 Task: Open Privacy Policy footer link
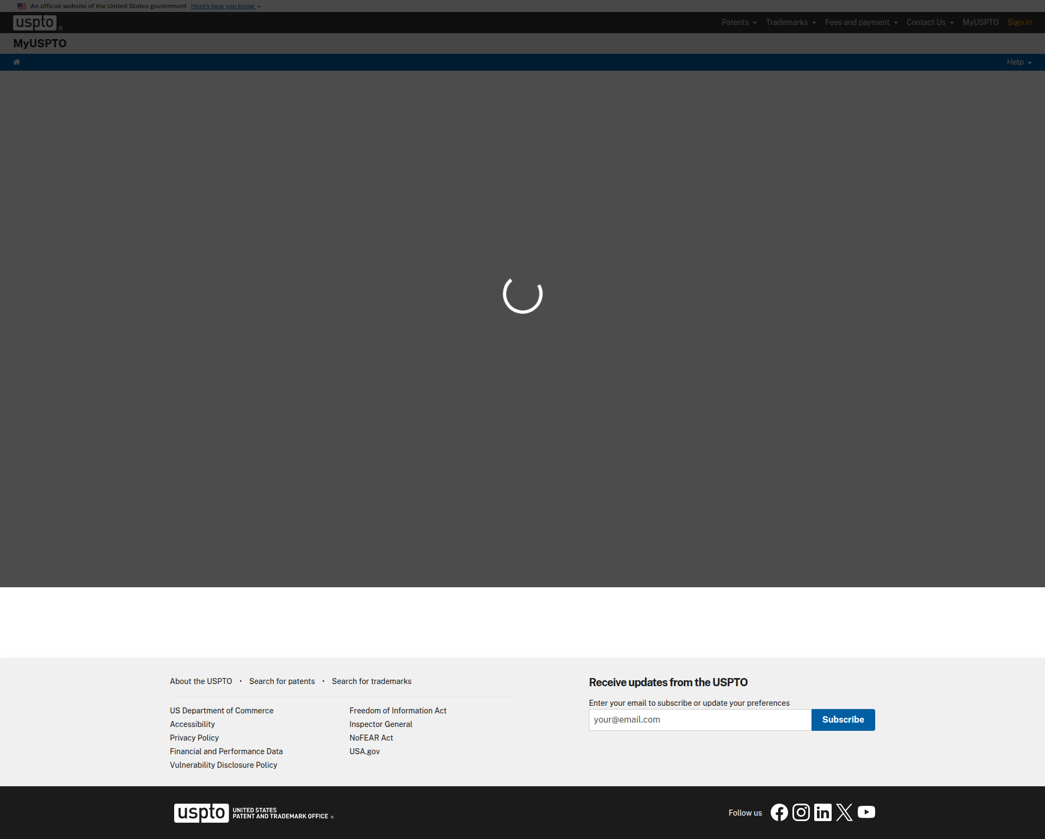click(194, 738)
